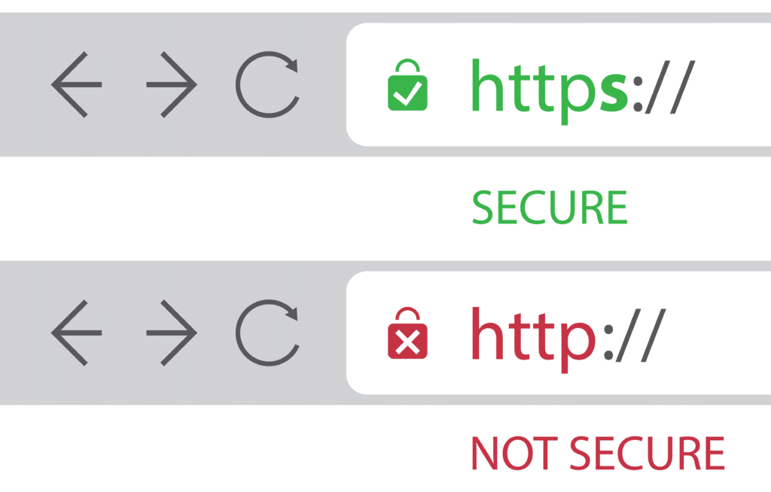Image resolution: width=771 pixels, height=492 pixels.
Task: Click the reload icon in the top browser bar
Action: click(x=268, y=84)
